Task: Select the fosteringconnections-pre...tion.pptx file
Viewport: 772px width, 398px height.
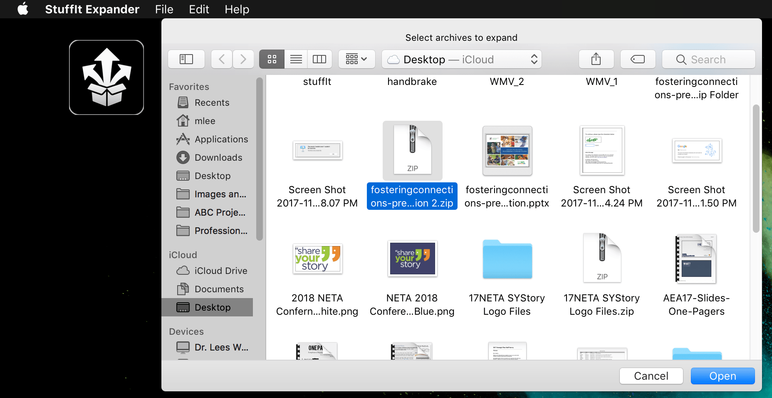Action: coord(507,151)
